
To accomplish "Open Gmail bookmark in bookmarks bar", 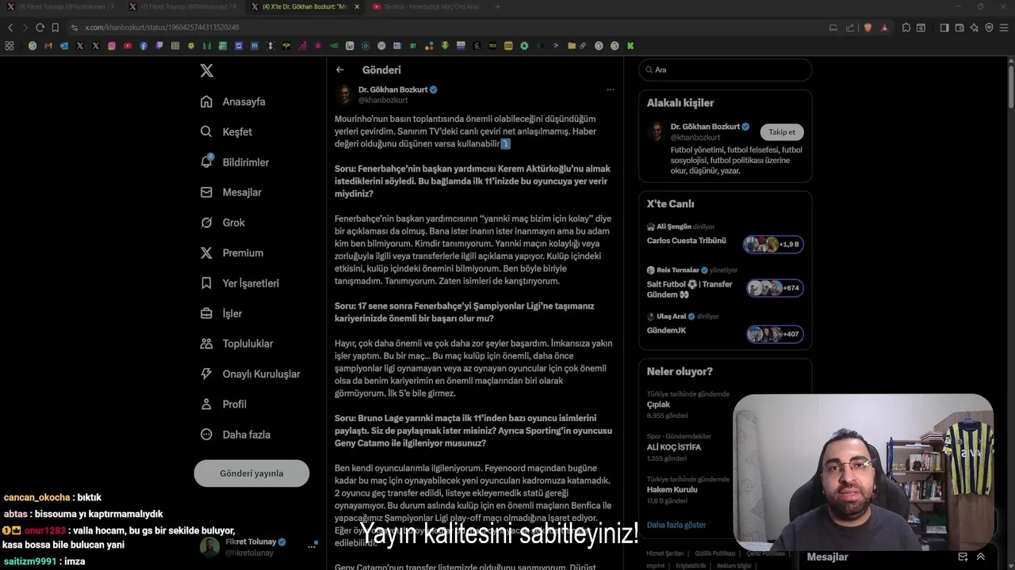I will pos(48,46).
